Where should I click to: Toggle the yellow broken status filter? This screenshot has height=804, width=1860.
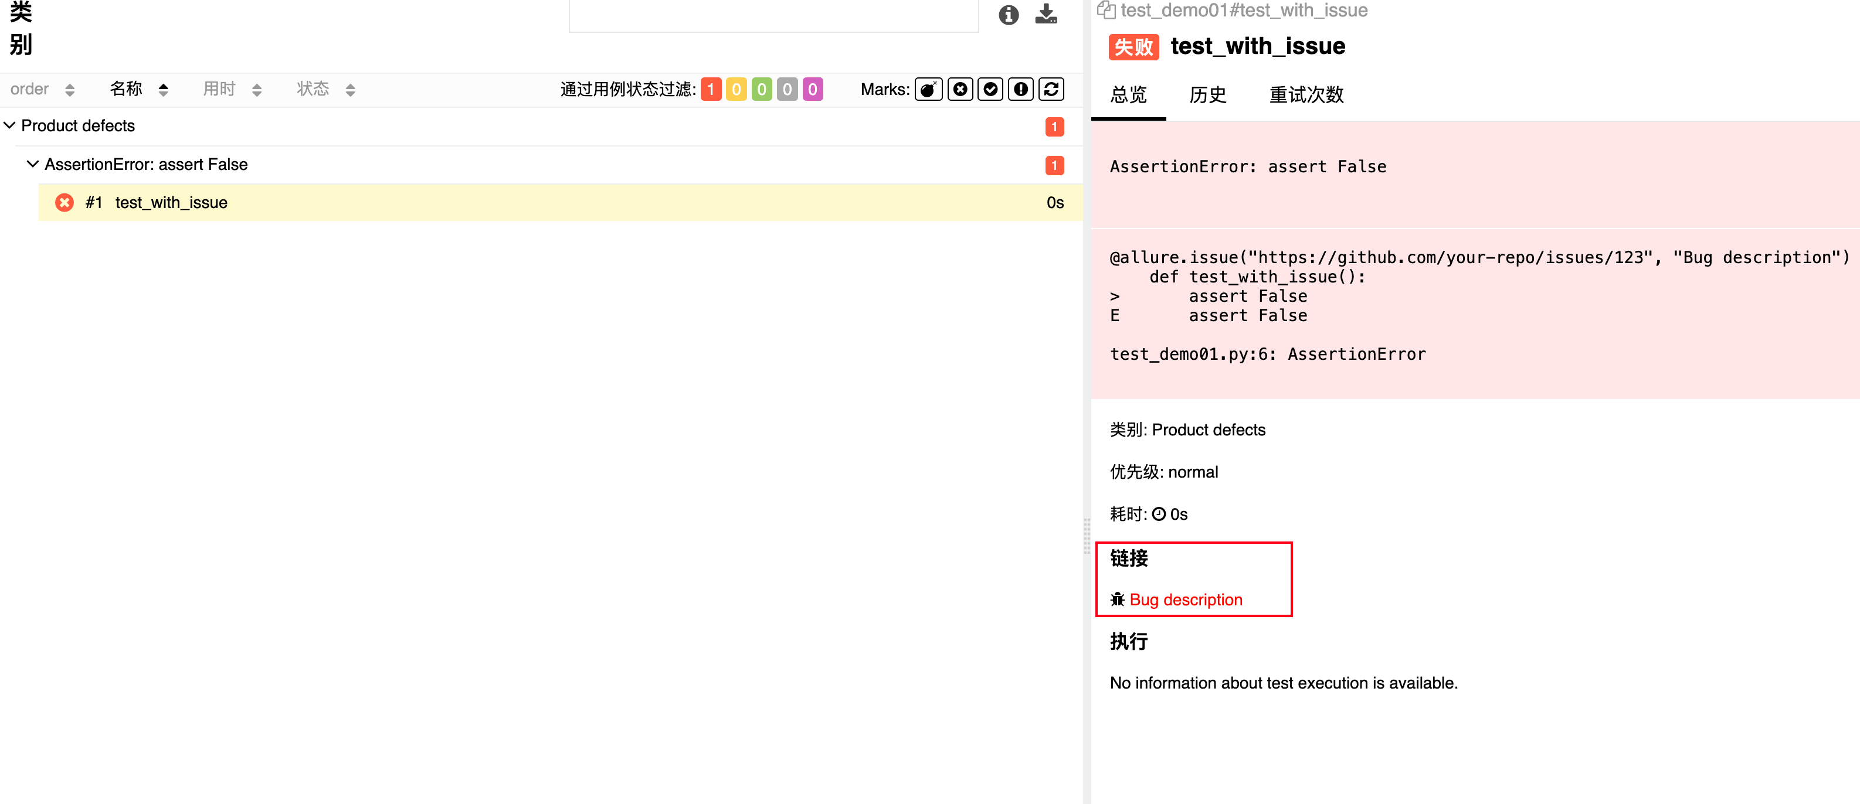736,90
